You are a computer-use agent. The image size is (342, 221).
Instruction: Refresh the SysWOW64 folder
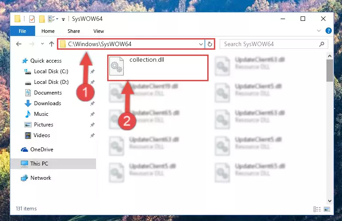tap(210, 44)
